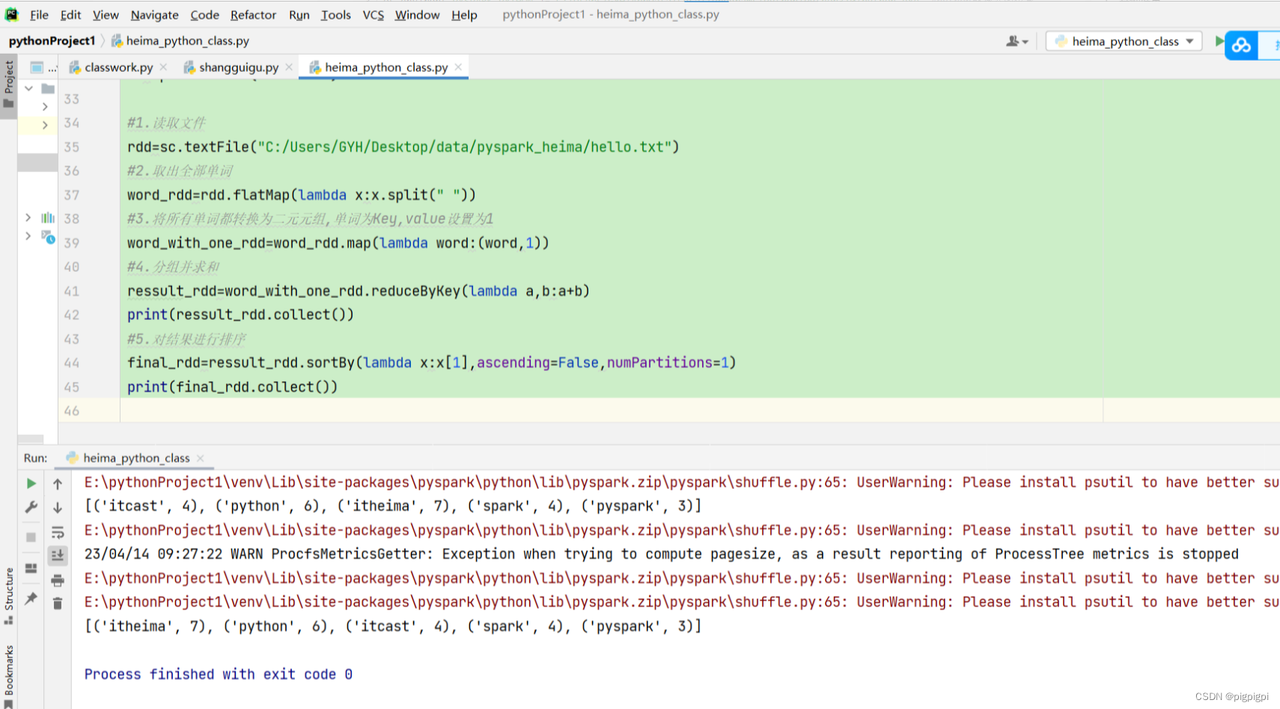
Task: Click the WARN ProcfsMetricsGetter console line
Action: tap(661, 554)
